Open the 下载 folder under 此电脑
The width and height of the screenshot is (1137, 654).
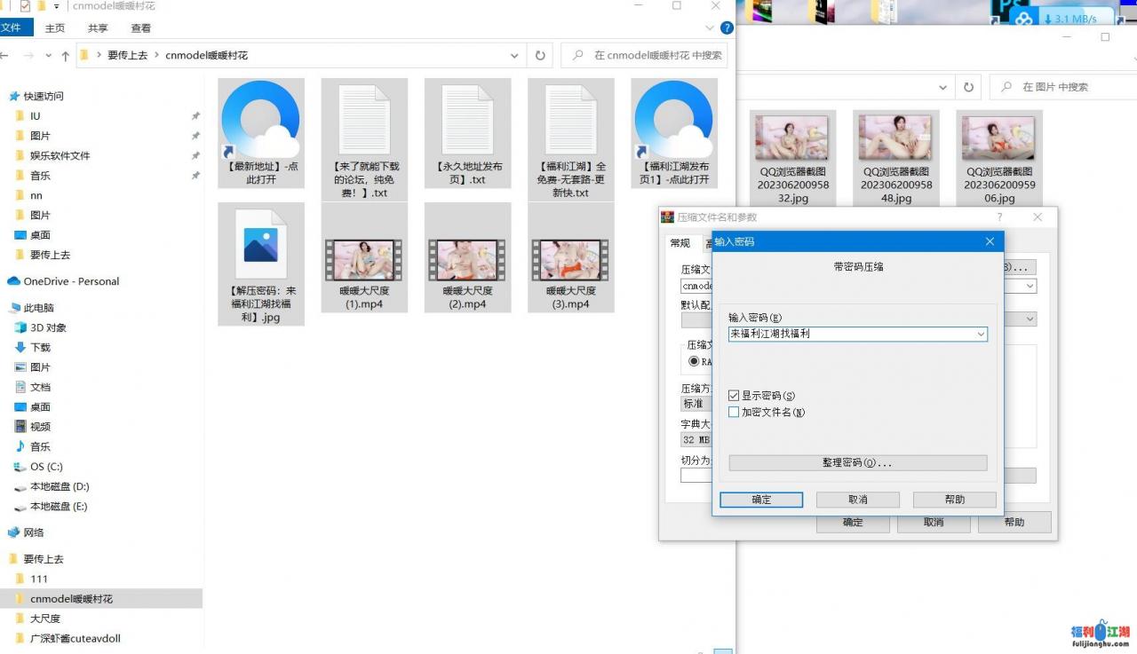click(40, 347)
